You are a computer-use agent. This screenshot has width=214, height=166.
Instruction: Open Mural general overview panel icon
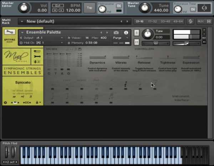37,51
